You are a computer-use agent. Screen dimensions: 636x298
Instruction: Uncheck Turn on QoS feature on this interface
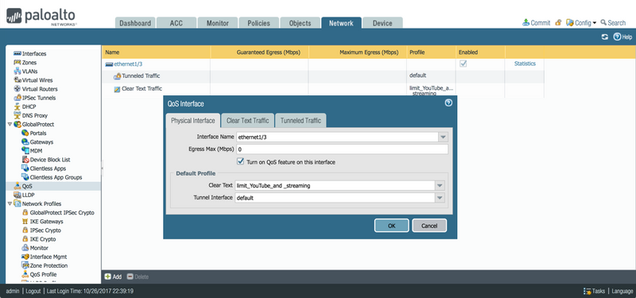[241, 162]
